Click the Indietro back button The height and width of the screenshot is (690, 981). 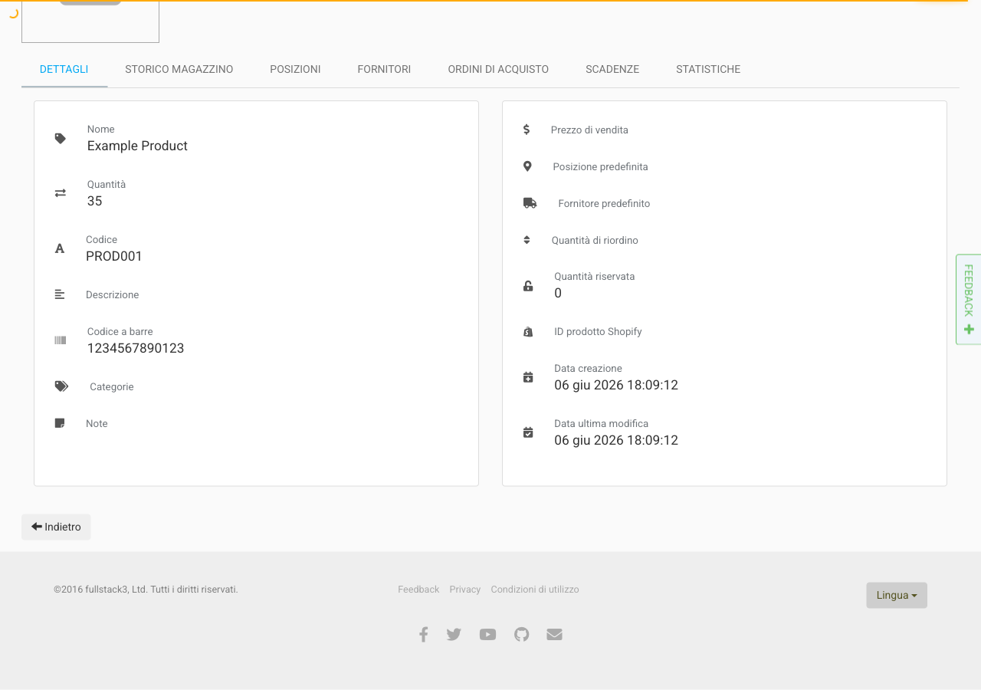pyautogui.click(x=56, y=527)
